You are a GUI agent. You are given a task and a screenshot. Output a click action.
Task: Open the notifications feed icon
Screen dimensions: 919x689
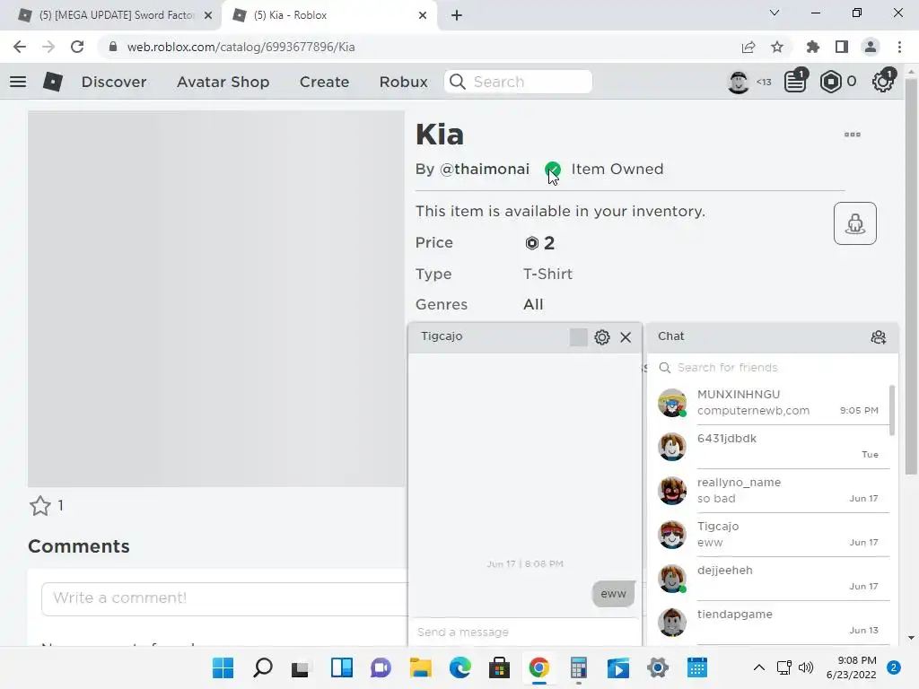(x=796, y=81)
